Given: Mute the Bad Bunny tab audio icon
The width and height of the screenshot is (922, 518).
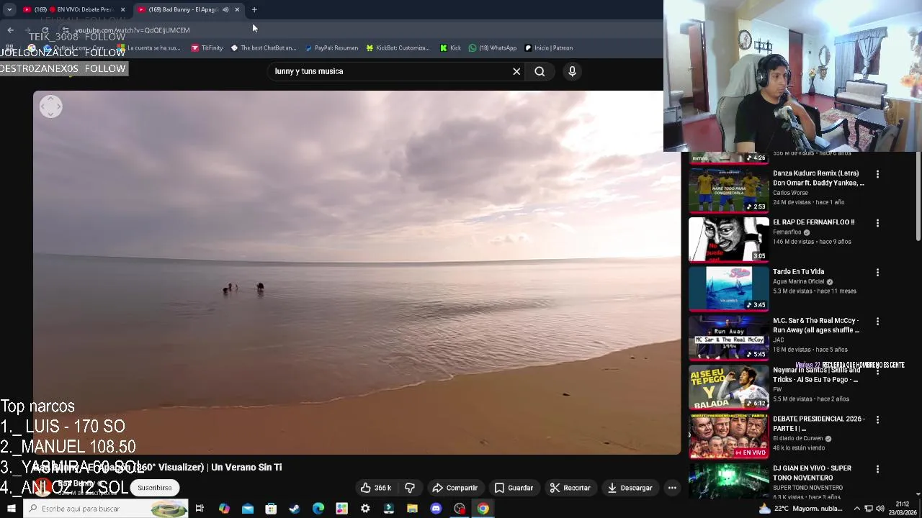Looking at the screenshot, I should point(225,9).
